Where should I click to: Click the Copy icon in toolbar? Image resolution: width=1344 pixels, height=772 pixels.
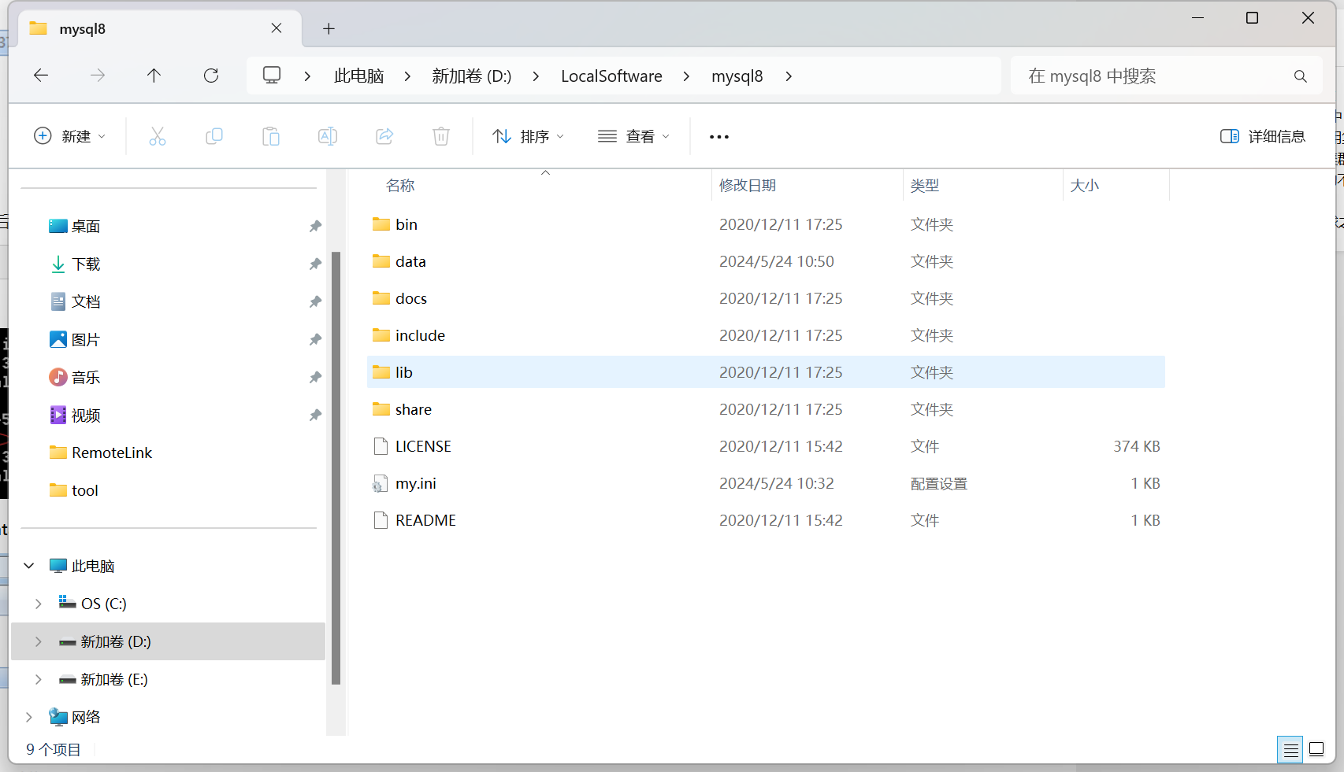point(214,136)
